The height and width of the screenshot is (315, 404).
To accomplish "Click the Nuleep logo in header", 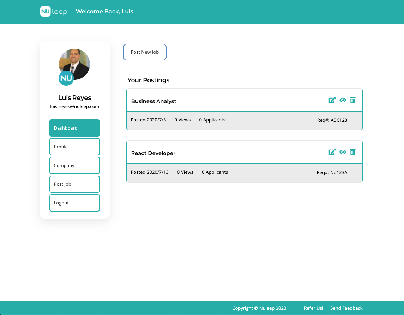I will [54, 11].
